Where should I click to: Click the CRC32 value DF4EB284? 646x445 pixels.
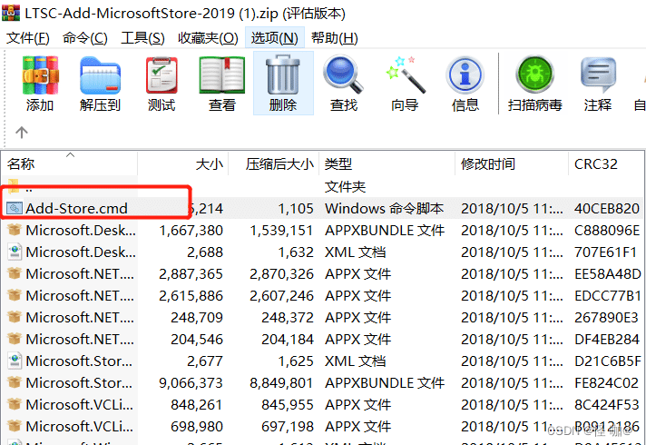607,340
